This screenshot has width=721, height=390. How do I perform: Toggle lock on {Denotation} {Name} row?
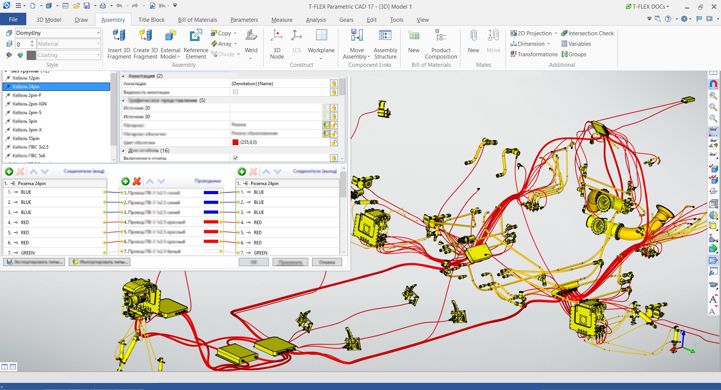[333, 83]
